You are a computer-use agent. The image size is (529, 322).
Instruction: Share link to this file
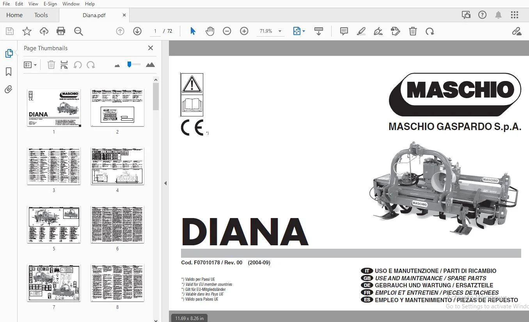517,31
